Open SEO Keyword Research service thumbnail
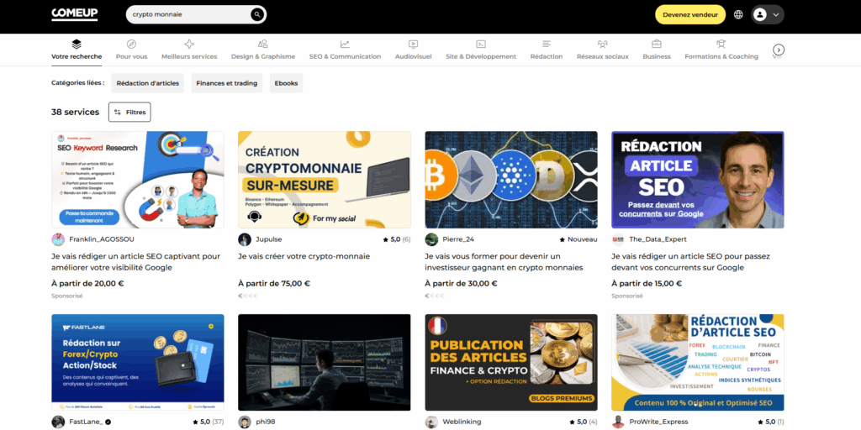The height and width of the screenshot is (430, 861). tap(138, 180)
